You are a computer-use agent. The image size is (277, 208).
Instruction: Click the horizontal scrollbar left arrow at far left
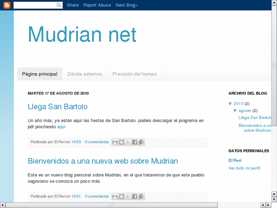[3, 205]
